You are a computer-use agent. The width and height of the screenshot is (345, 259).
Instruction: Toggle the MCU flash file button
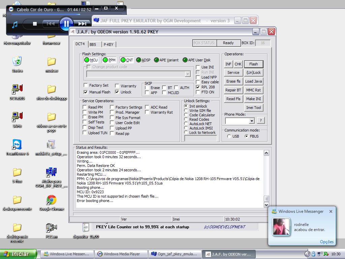91,60
